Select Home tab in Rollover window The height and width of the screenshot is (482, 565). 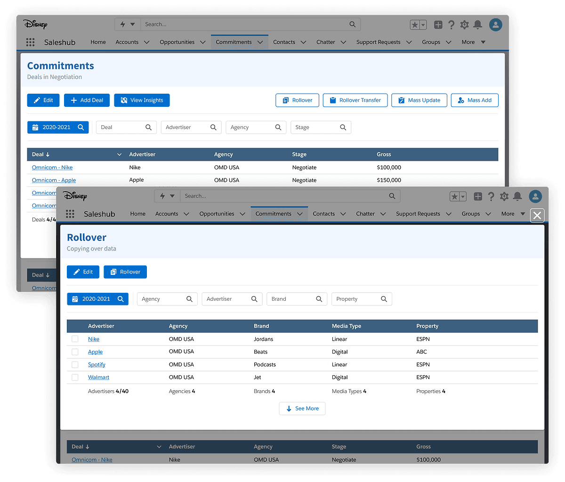coord(138,214)
